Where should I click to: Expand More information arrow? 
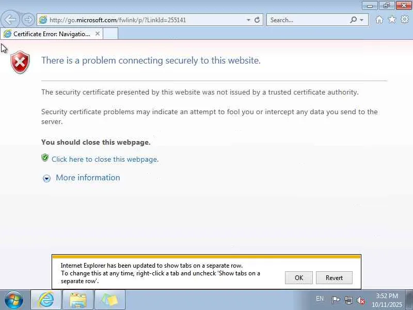46,178
